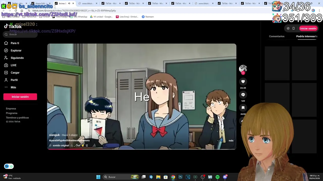Go to Perfil in the sidebar

11,80
